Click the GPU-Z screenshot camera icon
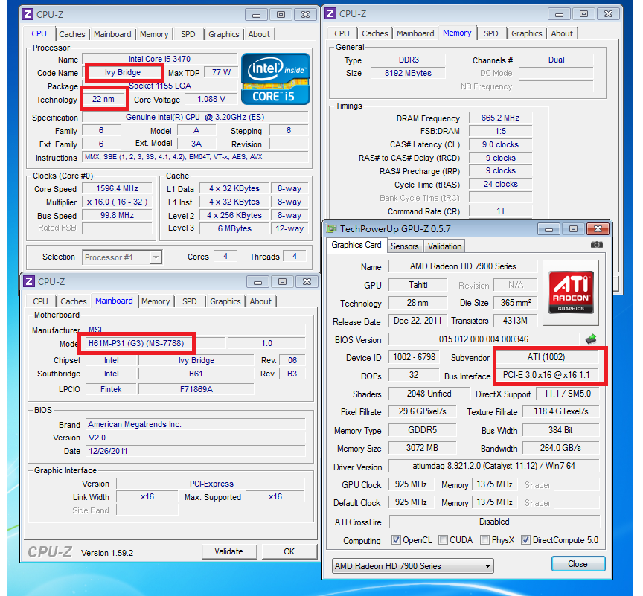This screenshot has height=596, width=643. (596, 244)
